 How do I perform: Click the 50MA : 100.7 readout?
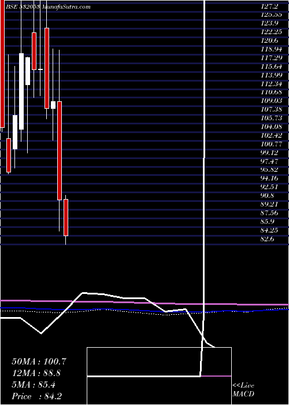click(39, 362)
